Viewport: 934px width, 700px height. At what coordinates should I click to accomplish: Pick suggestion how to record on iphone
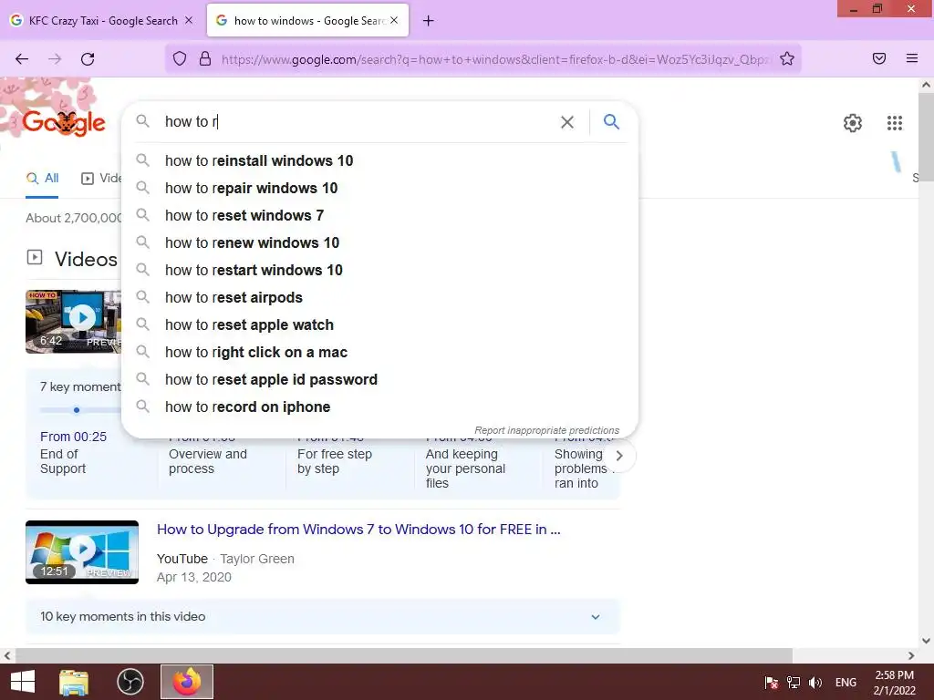tap(379, 407)
